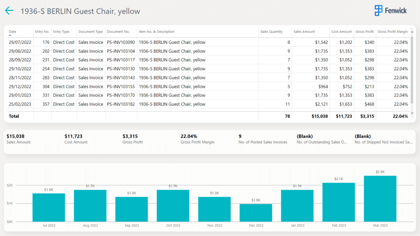Sort by Sales Quantity column header
This screenshot has height=236, width=420.
(271, 32)
